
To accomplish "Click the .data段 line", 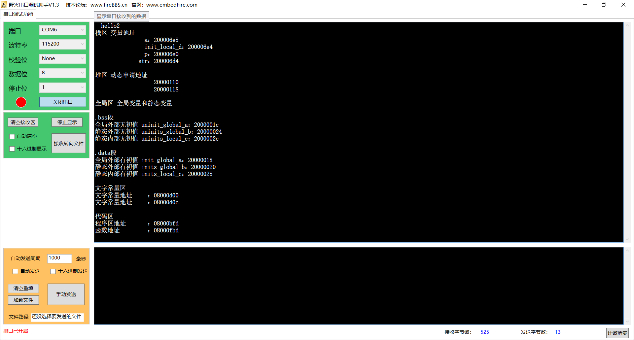I will point(106,153).
